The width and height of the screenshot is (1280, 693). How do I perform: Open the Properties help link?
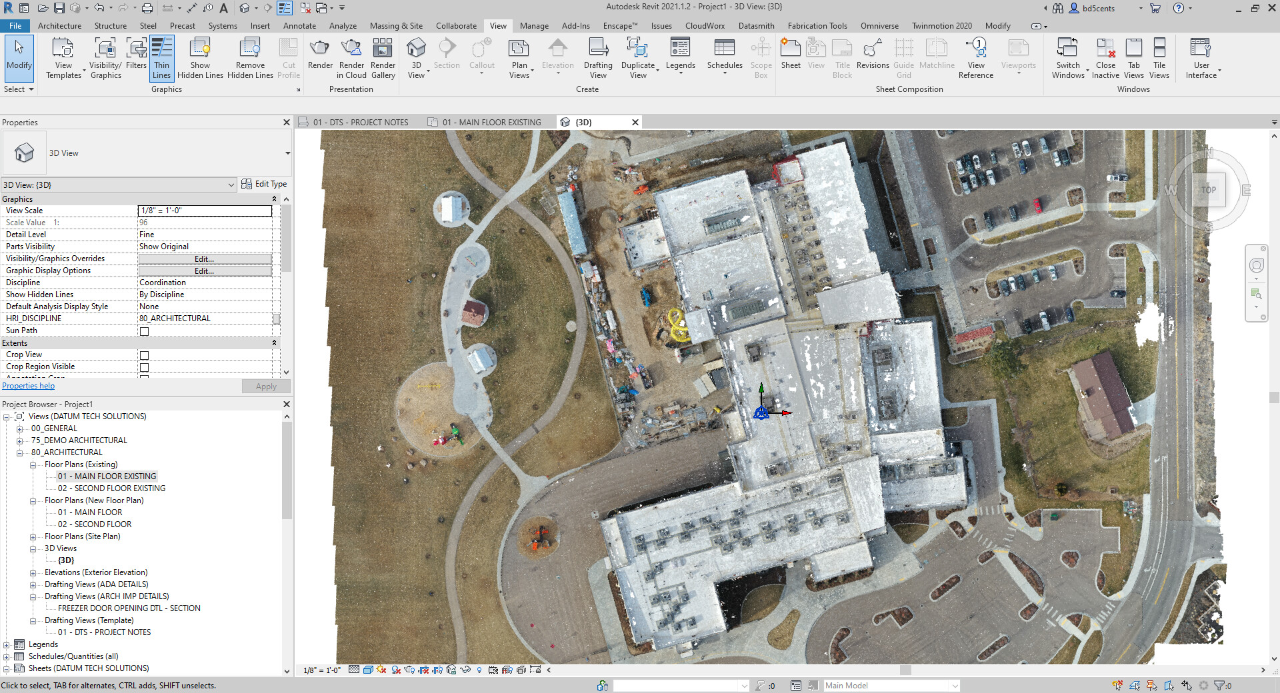click(28, 385)
